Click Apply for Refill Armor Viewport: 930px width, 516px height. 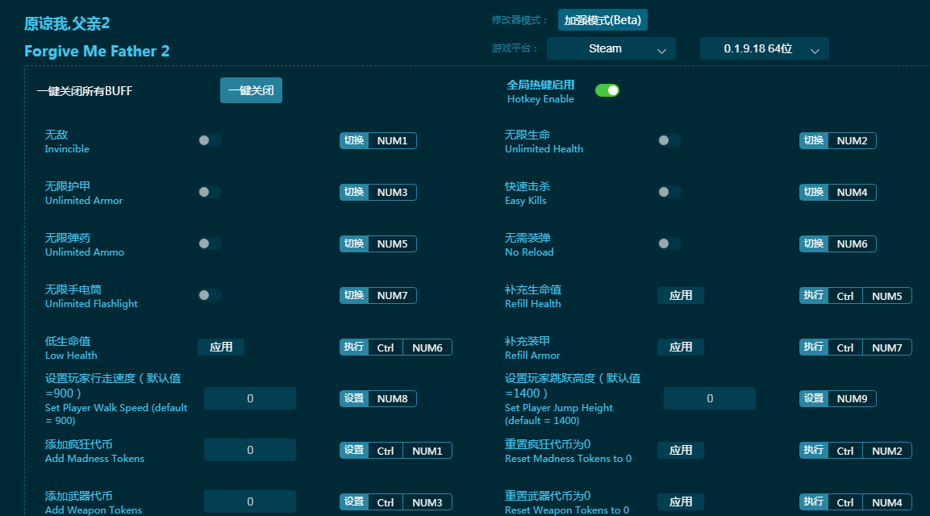[681, 347]
